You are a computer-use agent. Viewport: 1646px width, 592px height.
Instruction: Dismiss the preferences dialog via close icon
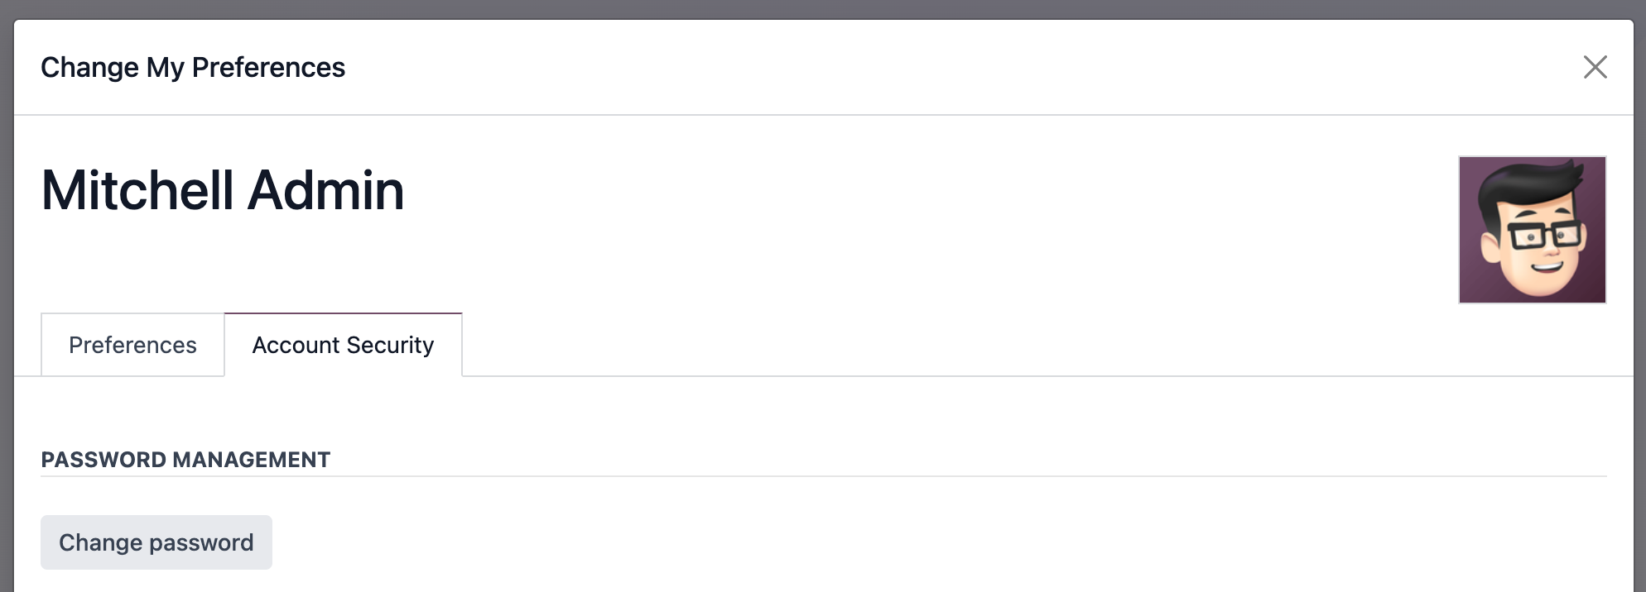[1595, 67]
